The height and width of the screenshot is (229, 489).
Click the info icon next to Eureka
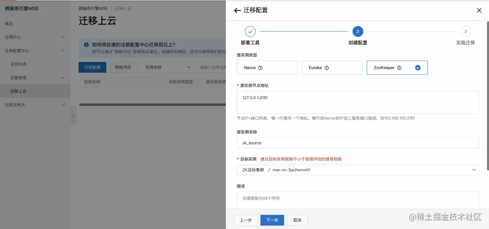[x=326, y=67]
